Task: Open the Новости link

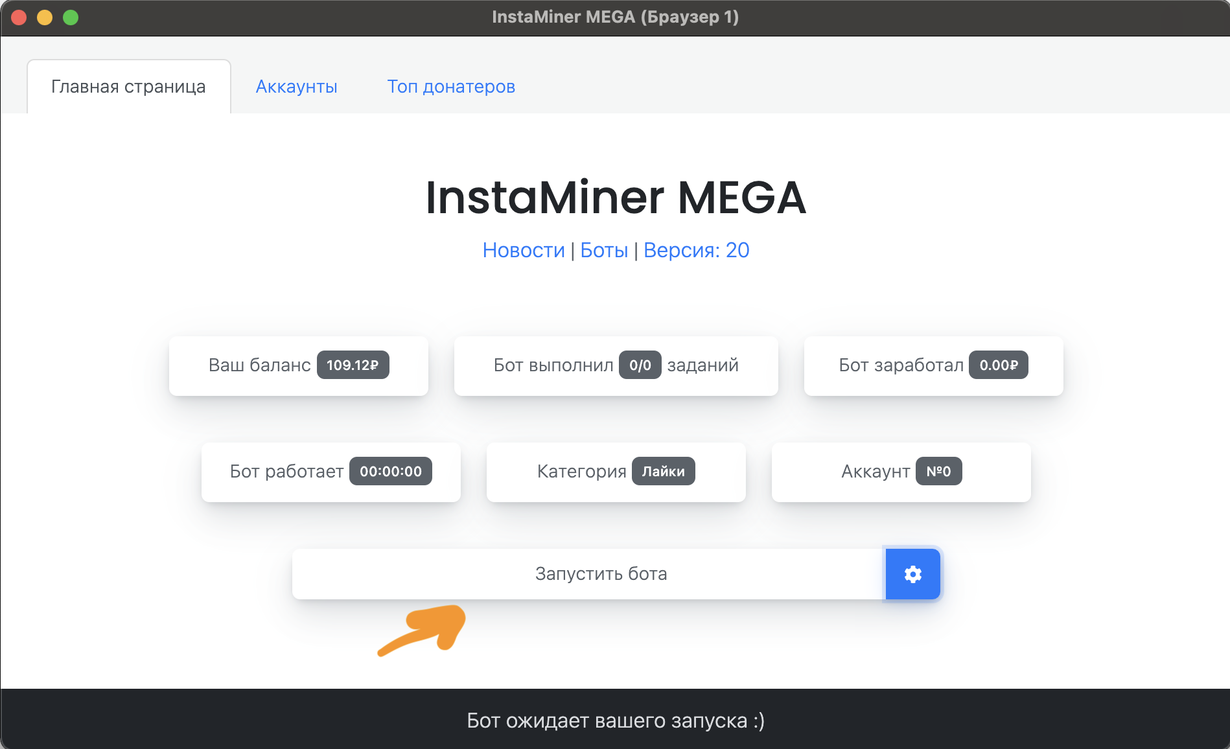Action: point(524,251)
